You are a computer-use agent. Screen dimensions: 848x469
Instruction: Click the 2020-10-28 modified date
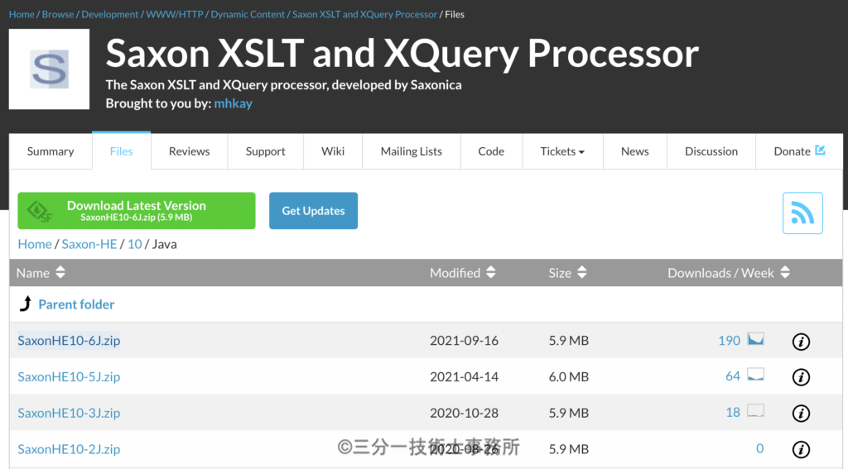point(464,413)
